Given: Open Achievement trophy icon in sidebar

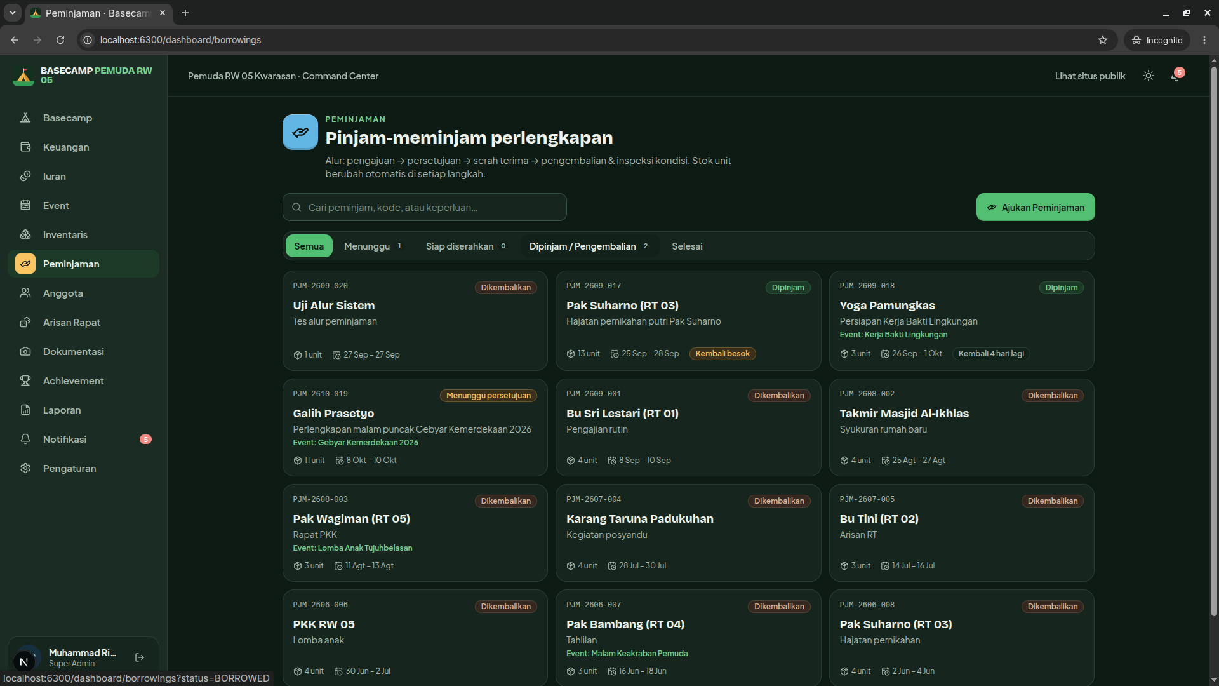Looking at the screenshot, I should coord(25,381).
